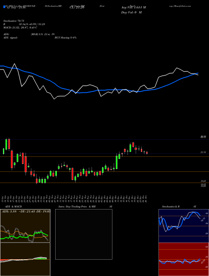Select the 'ADX: 5.88 +DY: 21.43 -DY: 19.05' readout

point(26,211)
